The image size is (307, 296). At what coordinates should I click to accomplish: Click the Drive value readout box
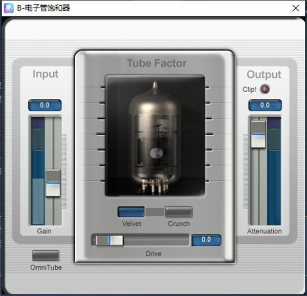coord(206,240)
